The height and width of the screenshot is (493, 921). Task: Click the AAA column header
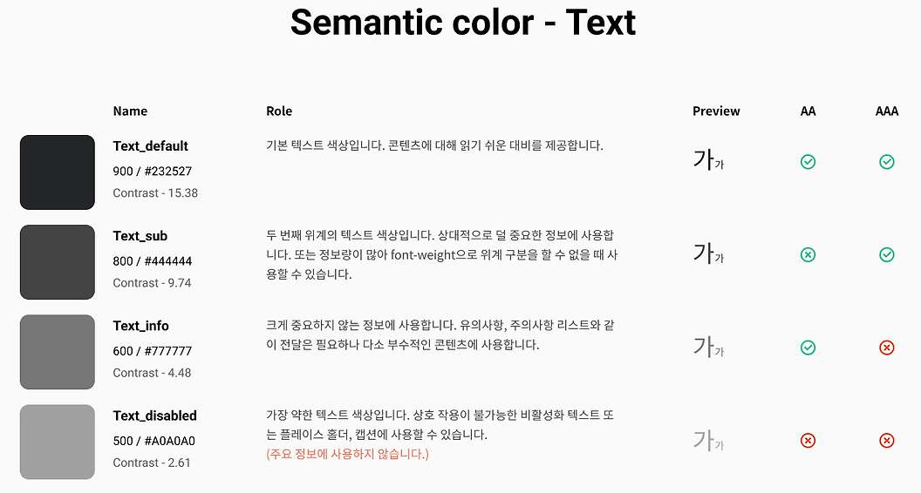(x=886, y=111)
